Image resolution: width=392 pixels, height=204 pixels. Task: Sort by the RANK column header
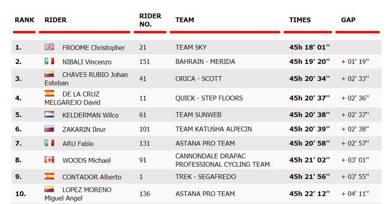pyautogui.click(x=24, y=20)
